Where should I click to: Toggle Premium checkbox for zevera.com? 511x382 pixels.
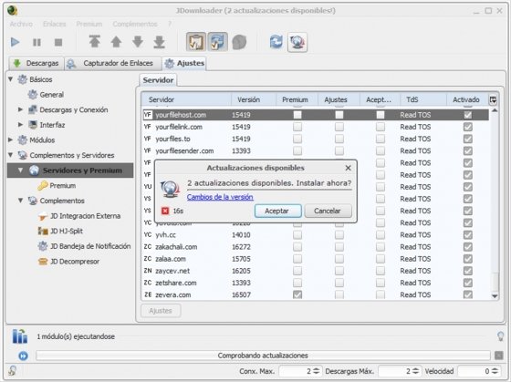[x=297, y=294]
